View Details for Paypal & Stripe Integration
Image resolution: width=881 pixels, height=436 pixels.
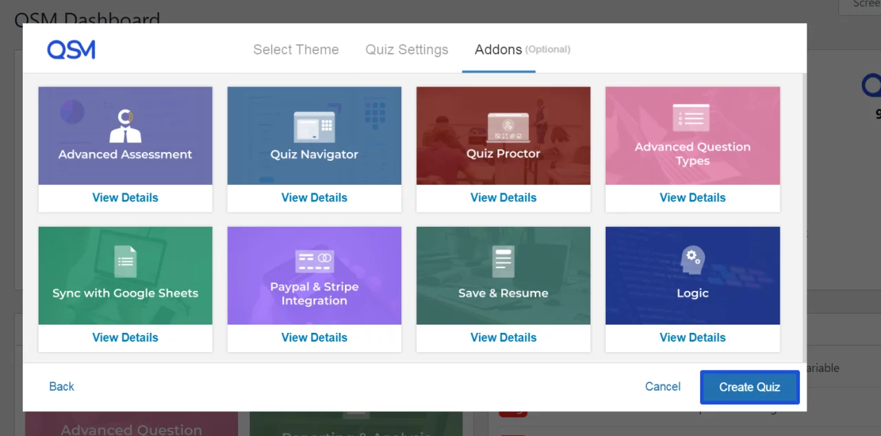314,338
